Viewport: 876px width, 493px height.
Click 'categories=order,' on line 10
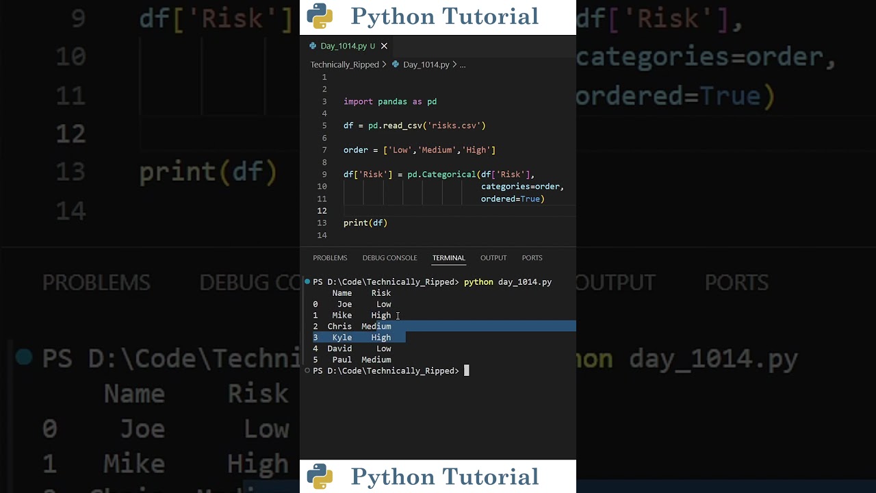(522, 186)
